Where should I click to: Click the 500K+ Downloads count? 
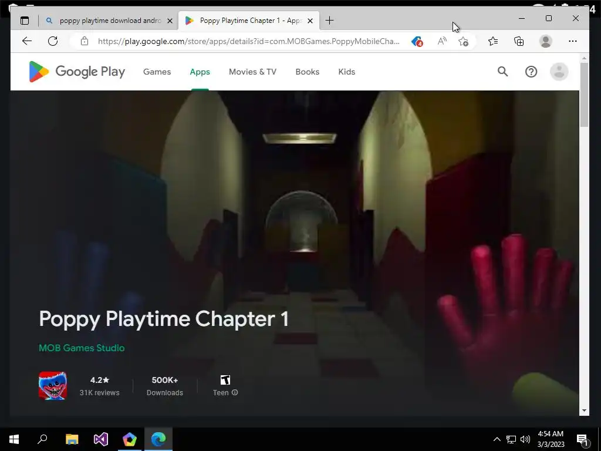click(x=165, y=380)
